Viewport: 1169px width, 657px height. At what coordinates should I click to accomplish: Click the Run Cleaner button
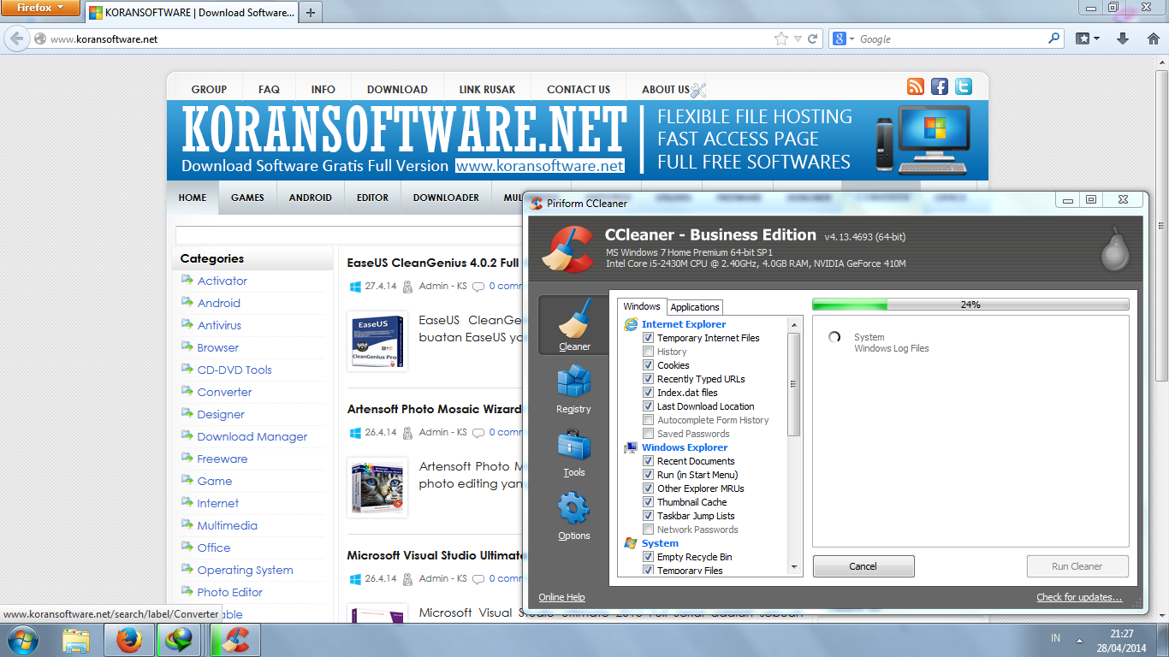pos(1077,566)
